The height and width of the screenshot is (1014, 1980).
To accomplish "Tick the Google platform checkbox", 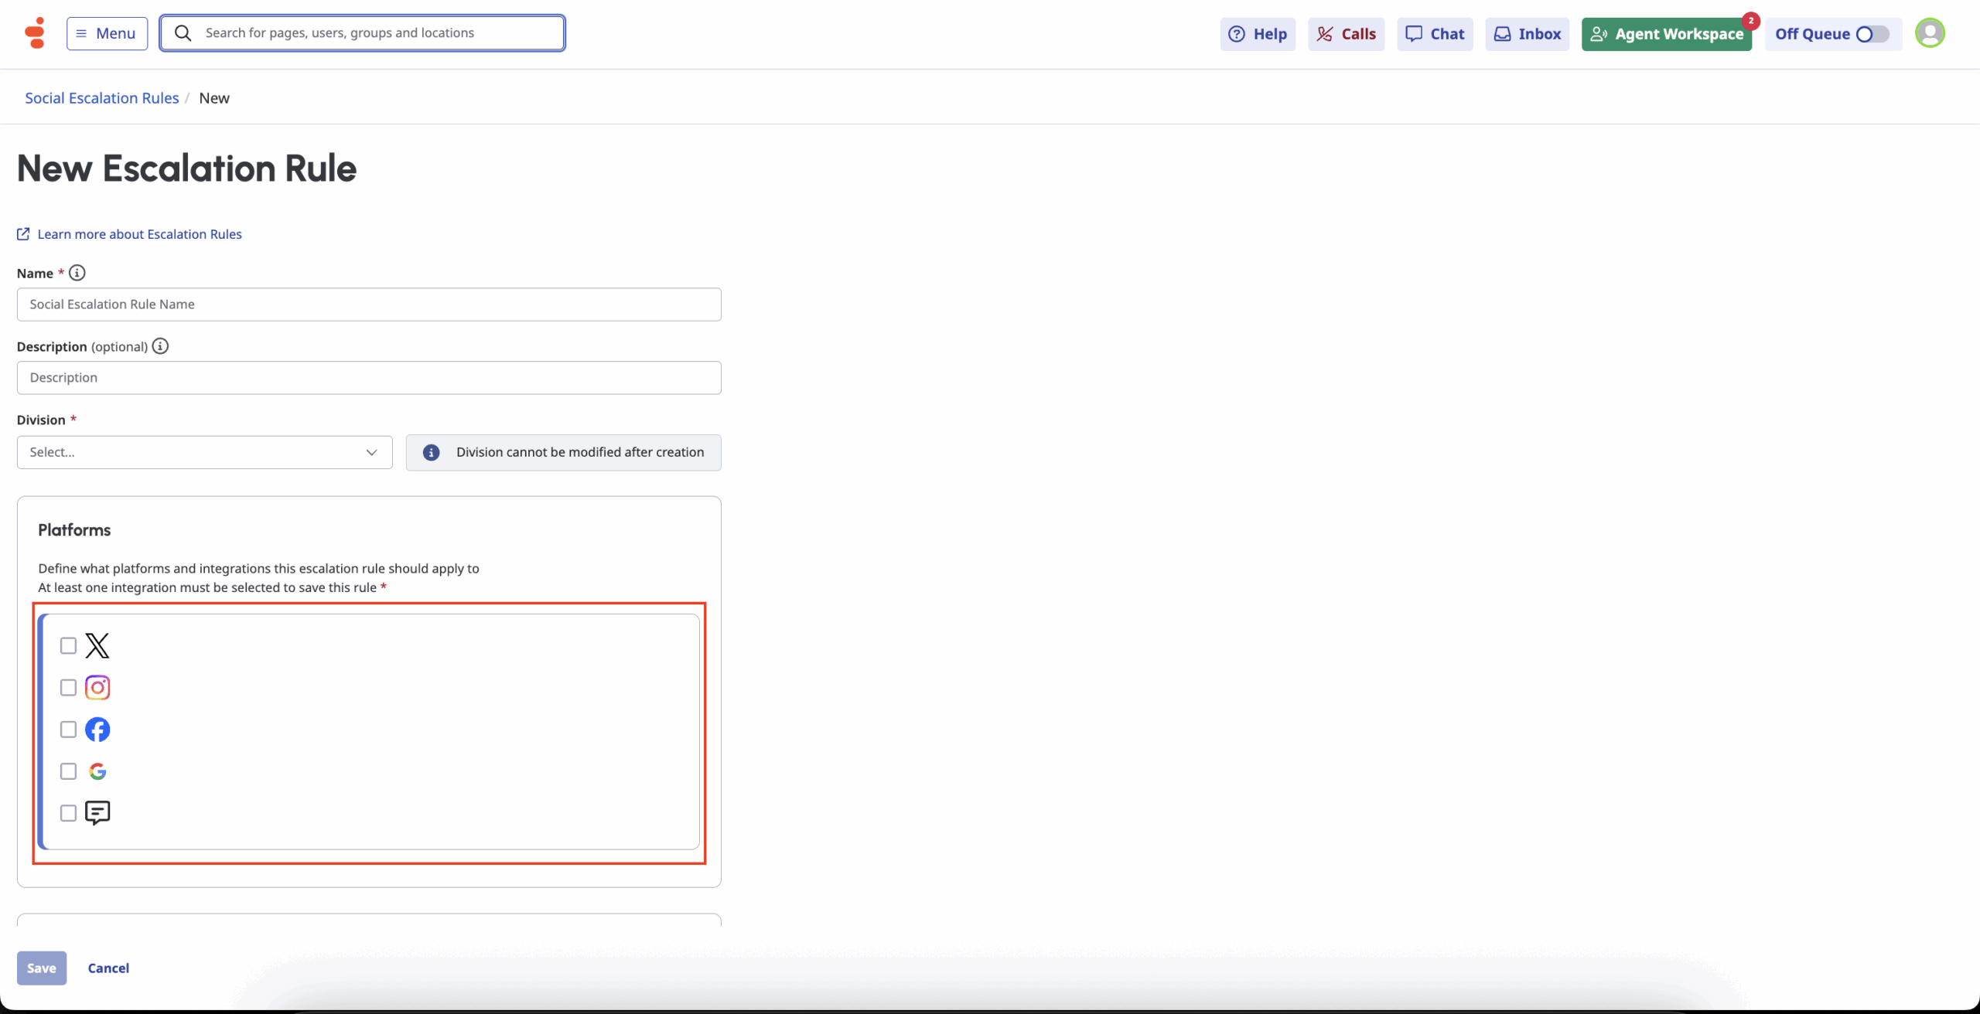I will 68,771.
